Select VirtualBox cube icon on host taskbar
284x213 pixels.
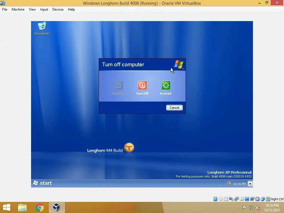pos(57,207)
